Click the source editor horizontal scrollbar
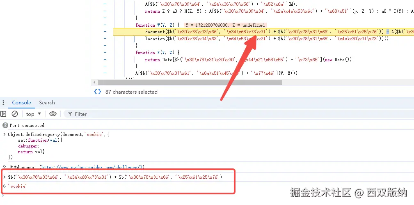The width and height of the screenshot is (414, 205). pyautogui.click(x=190, y=82)
